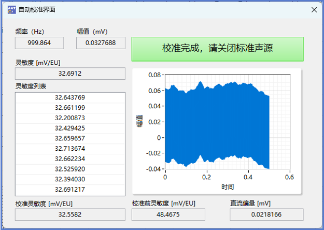Choose list row 32.525920
This screenshot has width=324, height=230.
70,169
